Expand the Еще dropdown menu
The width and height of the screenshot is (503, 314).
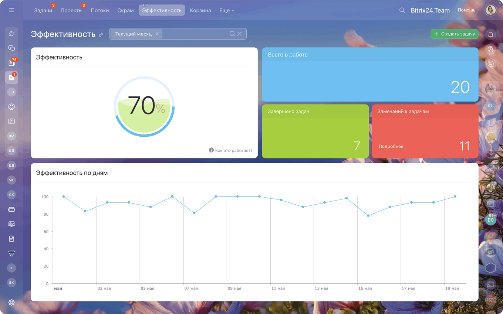pos(227,10)
